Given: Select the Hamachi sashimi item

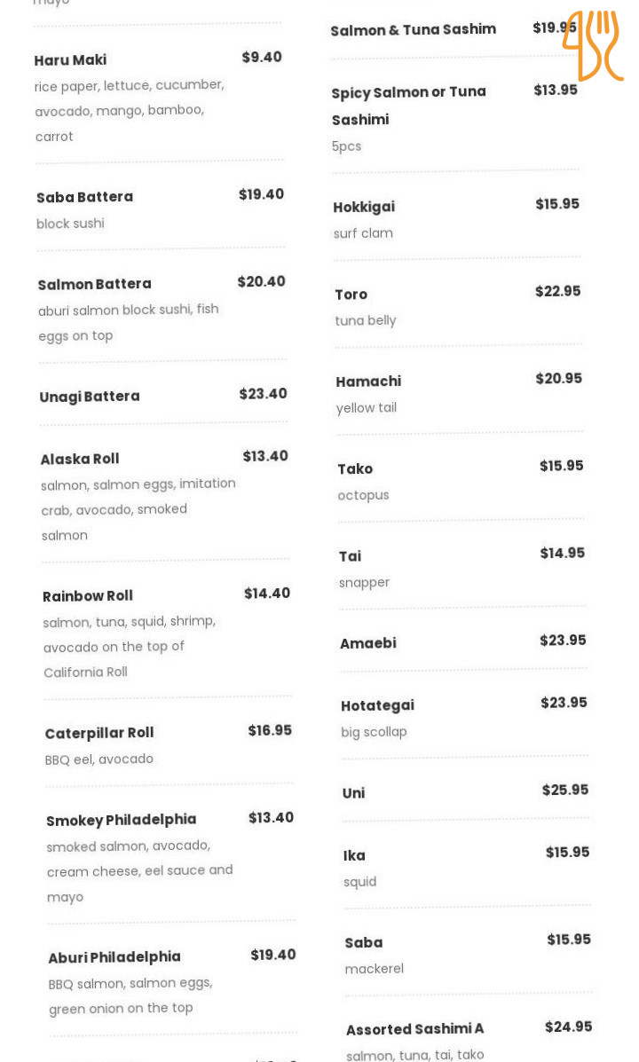Looking at the screenshot, I should click(368, 382).
